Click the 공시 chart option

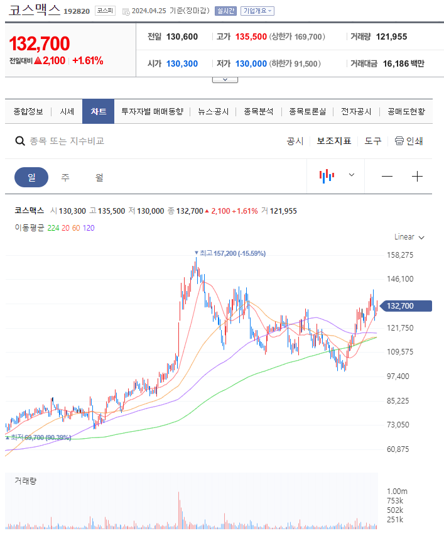pyautogui.click(x=295, y=141)
